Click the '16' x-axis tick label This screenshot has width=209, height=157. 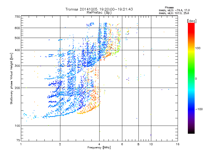[x=178, y=144]
